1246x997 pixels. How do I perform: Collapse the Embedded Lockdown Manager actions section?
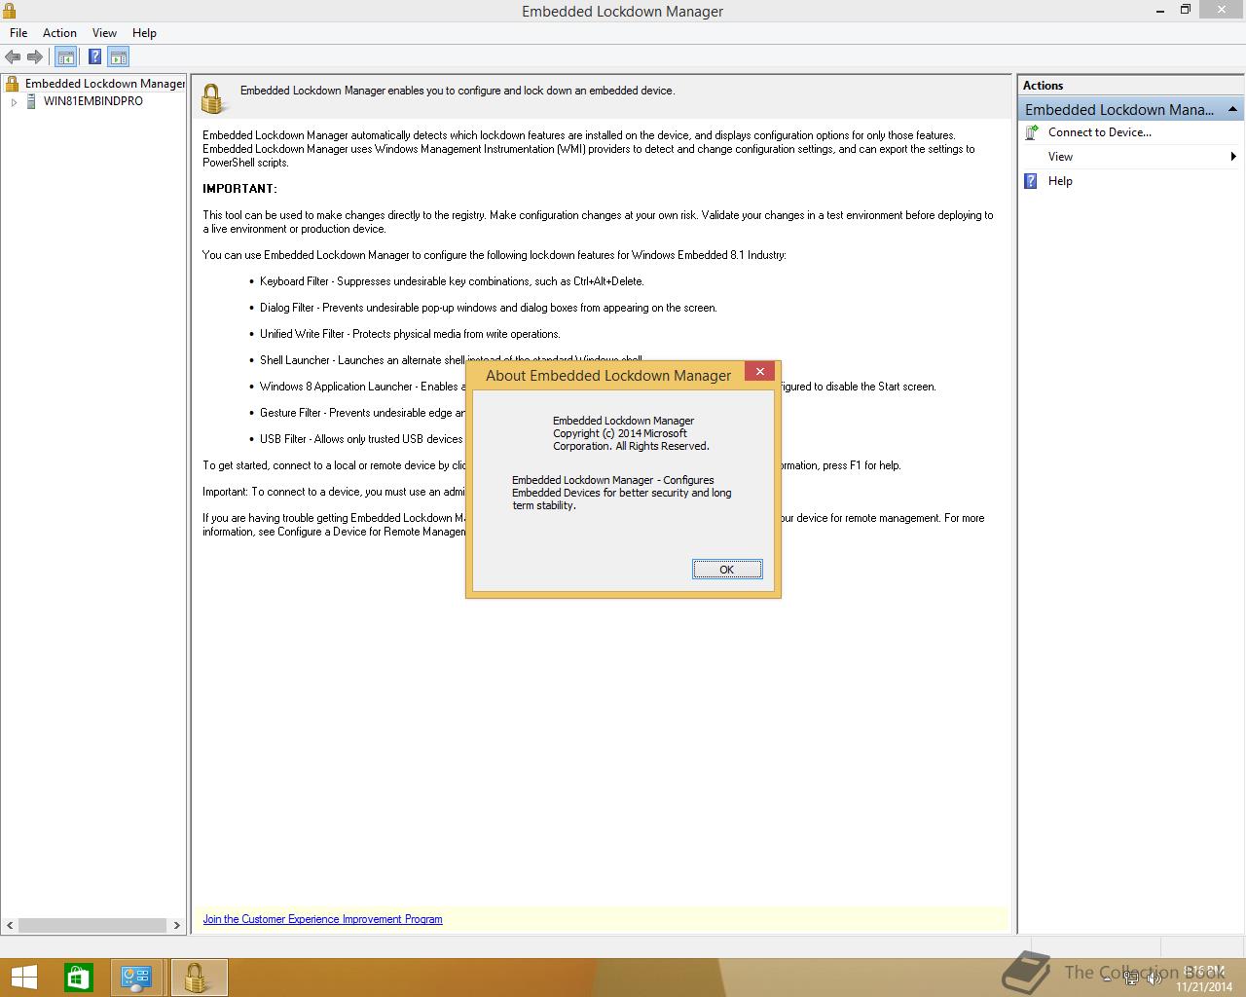(x=1231, y=109)
